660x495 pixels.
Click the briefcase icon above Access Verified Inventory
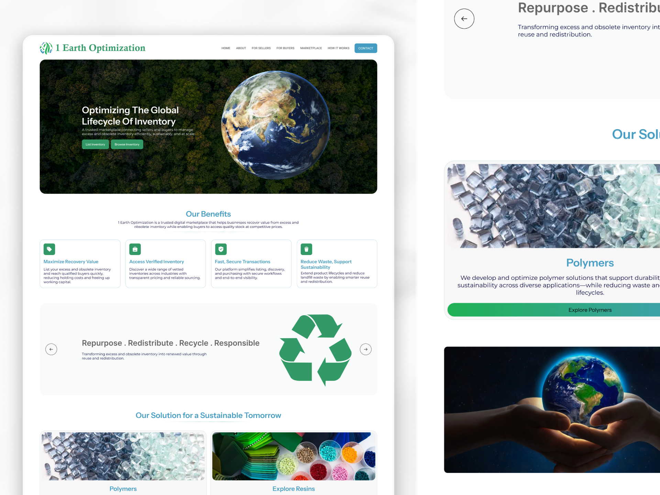tap(135, 249)
